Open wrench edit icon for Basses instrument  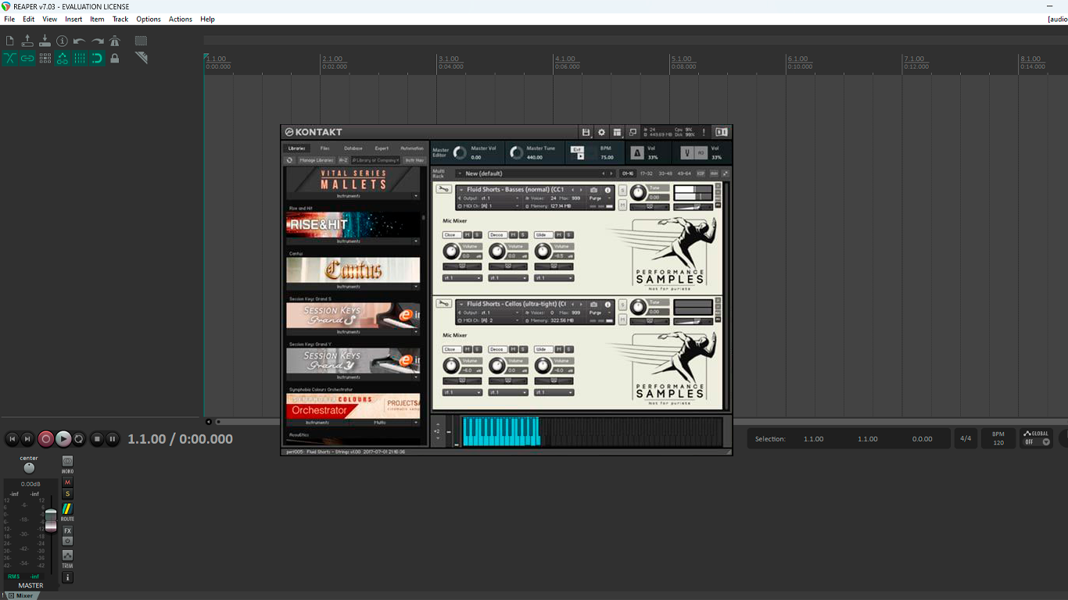(x=443, y=190)
